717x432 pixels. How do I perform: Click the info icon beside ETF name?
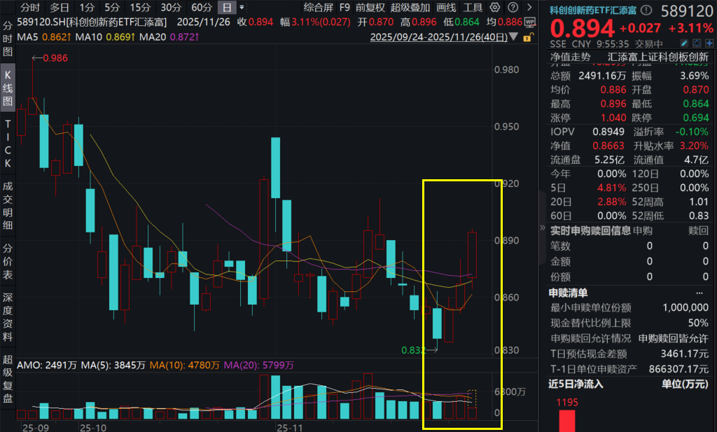point(646,10)
